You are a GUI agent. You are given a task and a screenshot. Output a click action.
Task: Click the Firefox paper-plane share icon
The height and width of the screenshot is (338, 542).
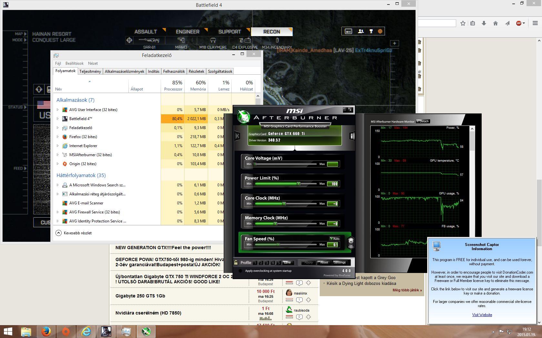[507, 23]
